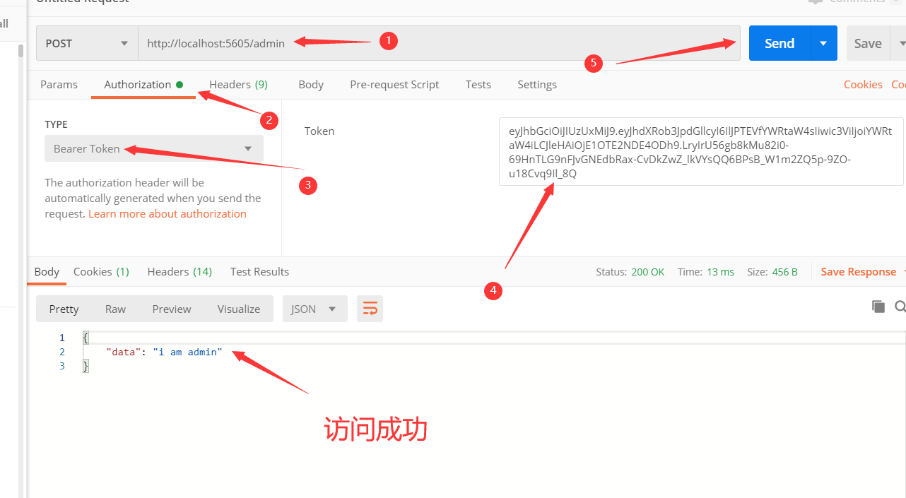Switch to the Visualize view

(239, 309)
